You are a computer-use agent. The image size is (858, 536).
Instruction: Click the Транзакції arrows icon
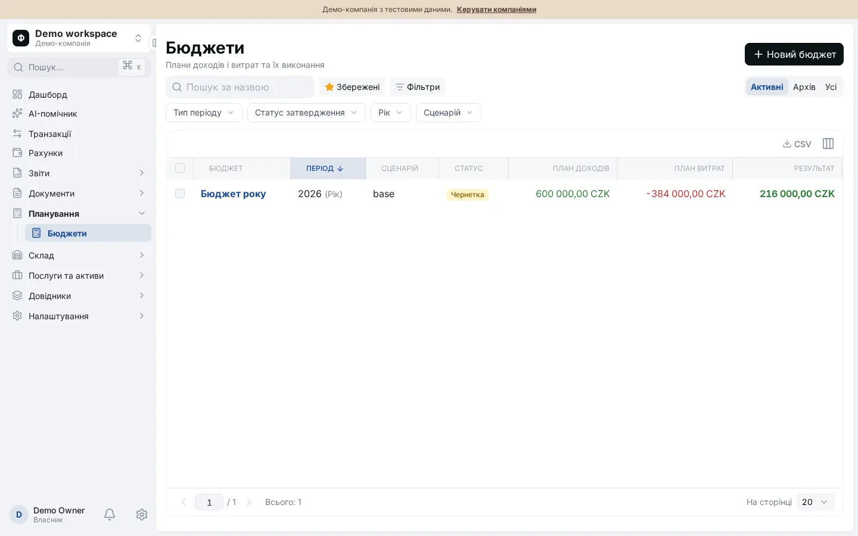click(x=17, y=133)
